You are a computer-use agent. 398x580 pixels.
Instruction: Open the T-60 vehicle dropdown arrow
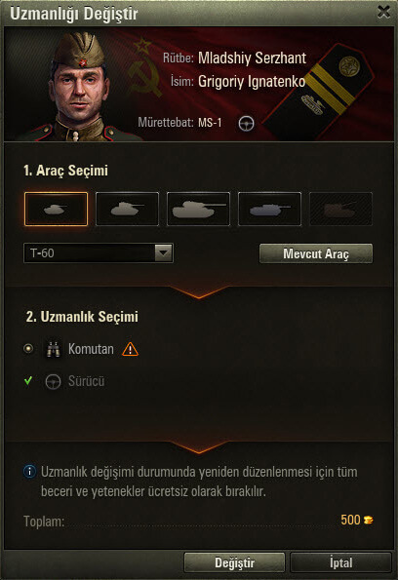pyautogui.click(x=163, y=253)
